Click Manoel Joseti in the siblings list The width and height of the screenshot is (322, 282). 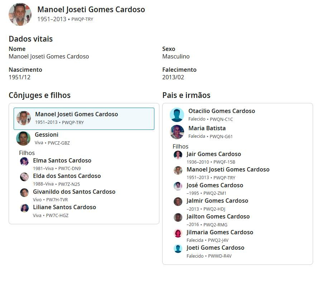(x=228, y=169)
